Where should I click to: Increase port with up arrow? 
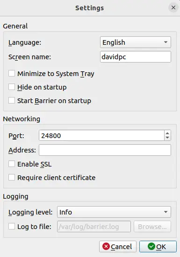[167, 133]
